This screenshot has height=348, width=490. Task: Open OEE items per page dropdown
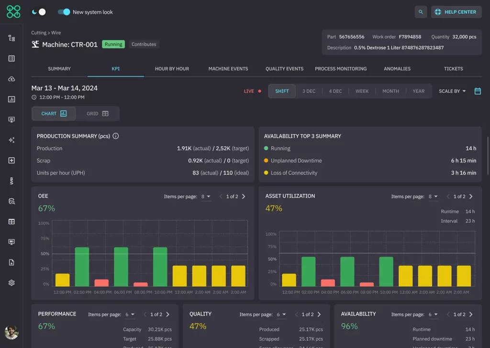coord(206,196)
